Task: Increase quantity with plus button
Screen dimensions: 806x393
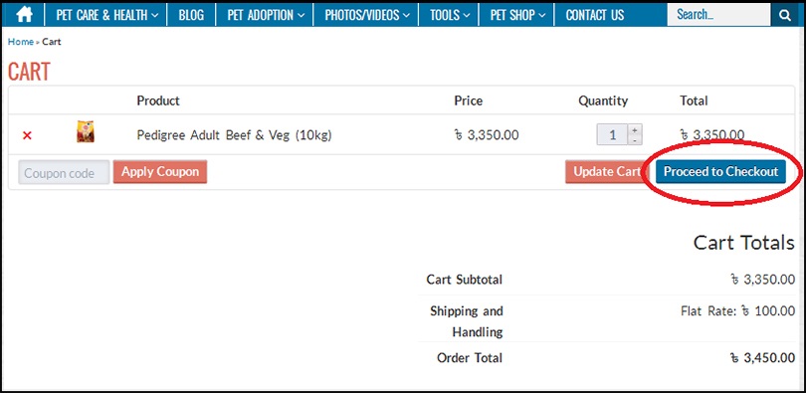Action: click(635, 130)
